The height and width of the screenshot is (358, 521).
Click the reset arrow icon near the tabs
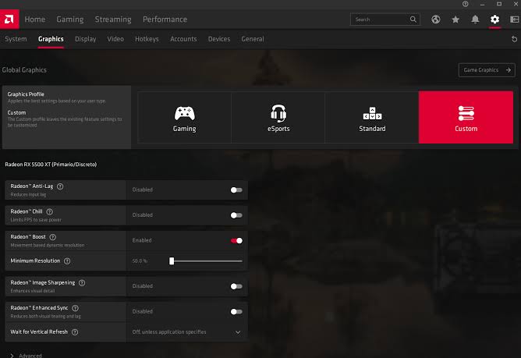click(x=514, y=39)
